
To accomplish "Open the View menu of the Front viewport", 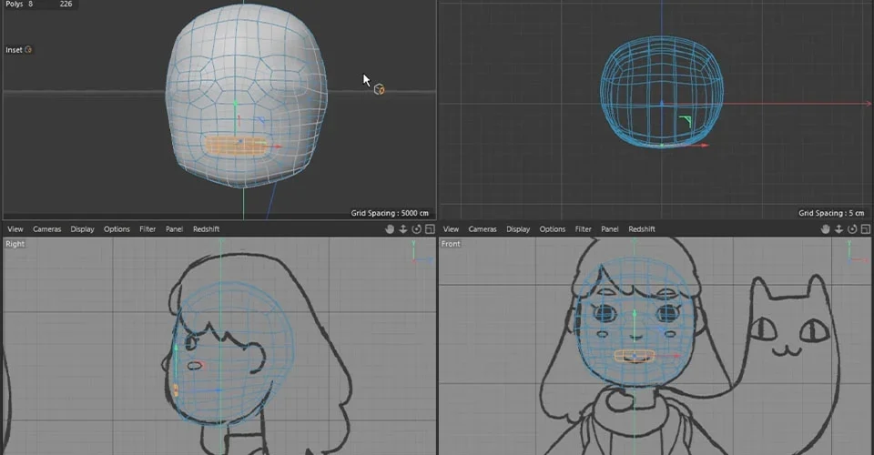I will [x=451, y=229].
